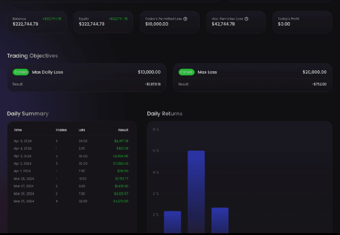Screen dimensions: 340x235
Task: Click the 32.00 lots value for Mar 25
Action: coord(83,201)
